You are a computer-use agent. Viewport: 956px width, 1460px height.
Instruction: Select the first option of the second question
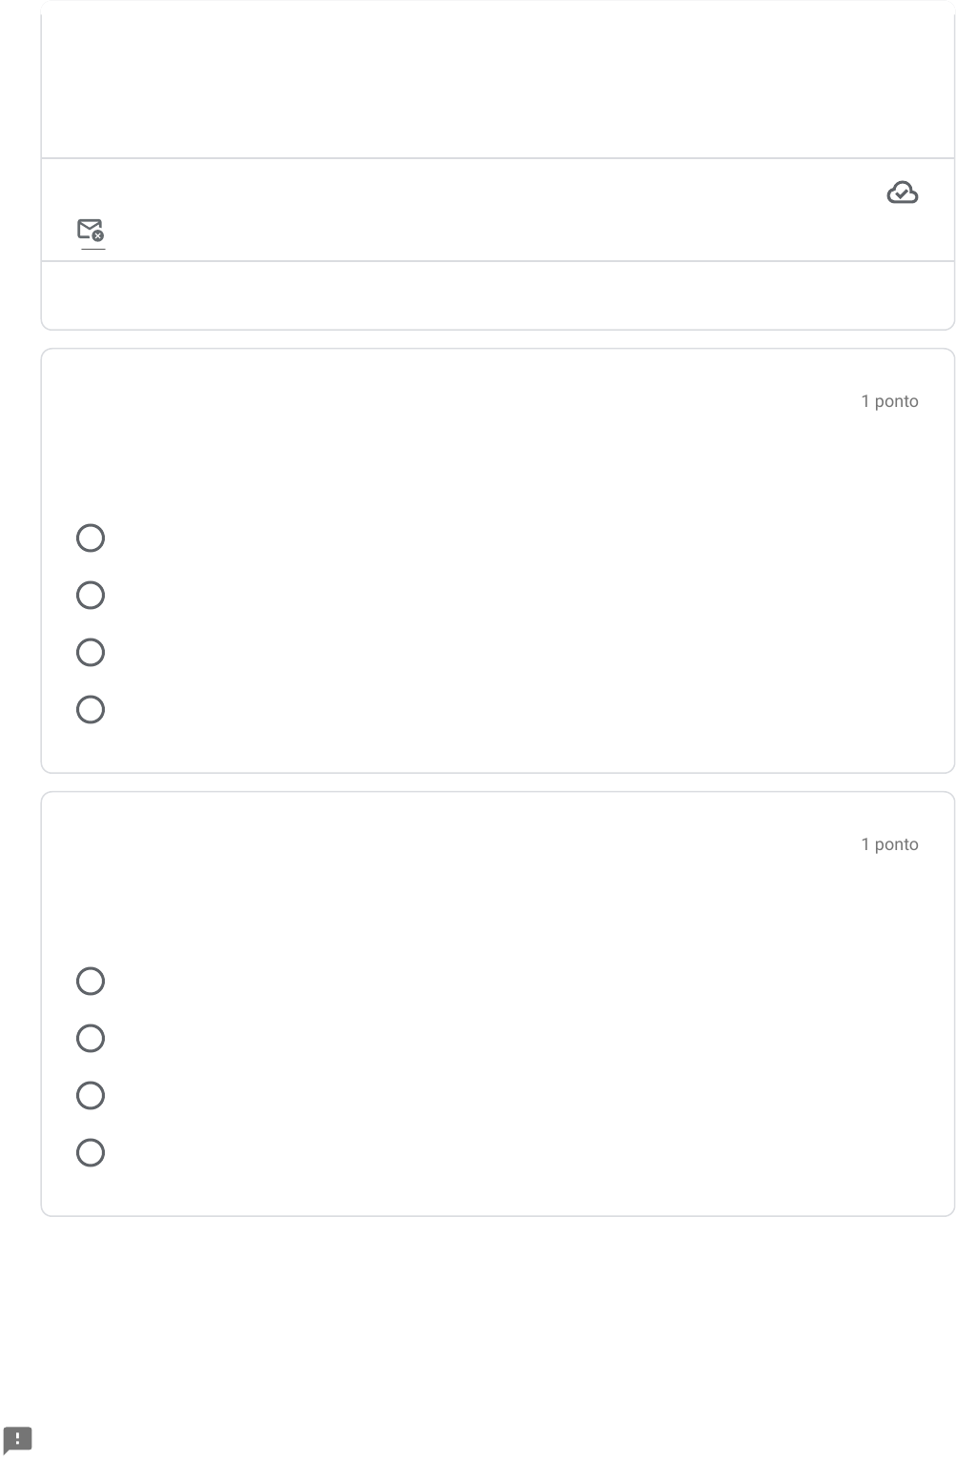pyautogui.click(x=91, y=982)
